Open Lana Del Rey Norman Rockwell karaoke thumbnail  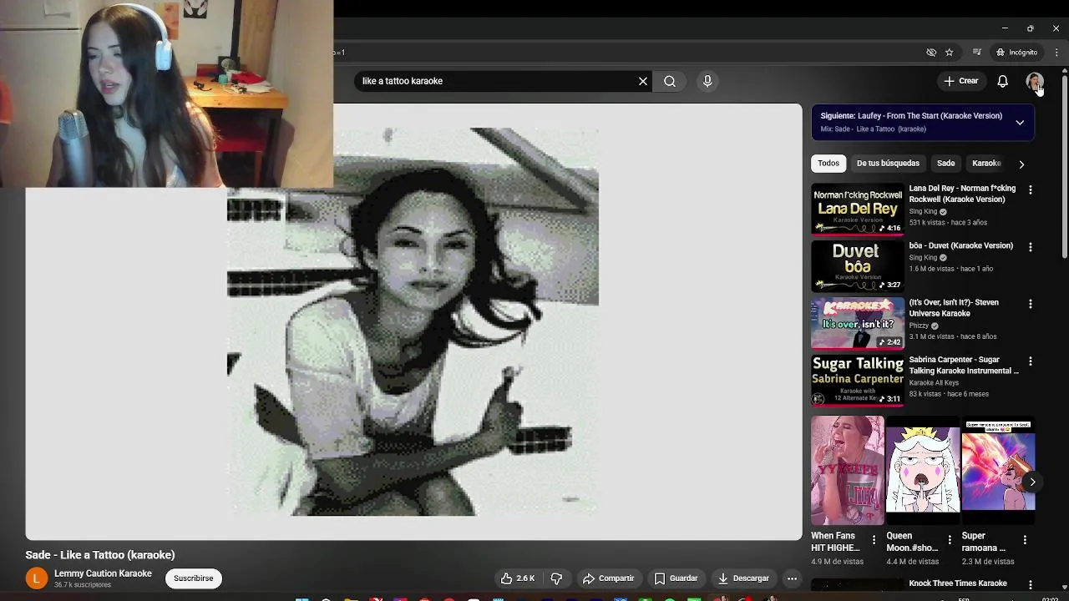(x=858, y=210)
